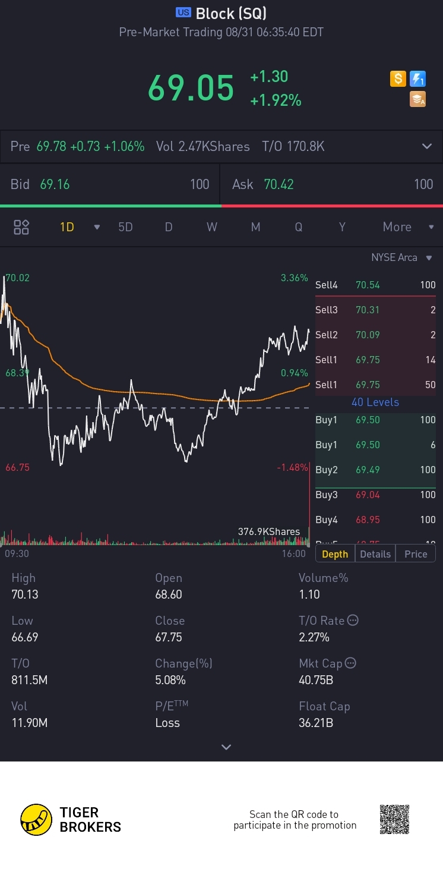Tap the main price 69.05
The width and height of the screenshot is (443, 878).
191,88
